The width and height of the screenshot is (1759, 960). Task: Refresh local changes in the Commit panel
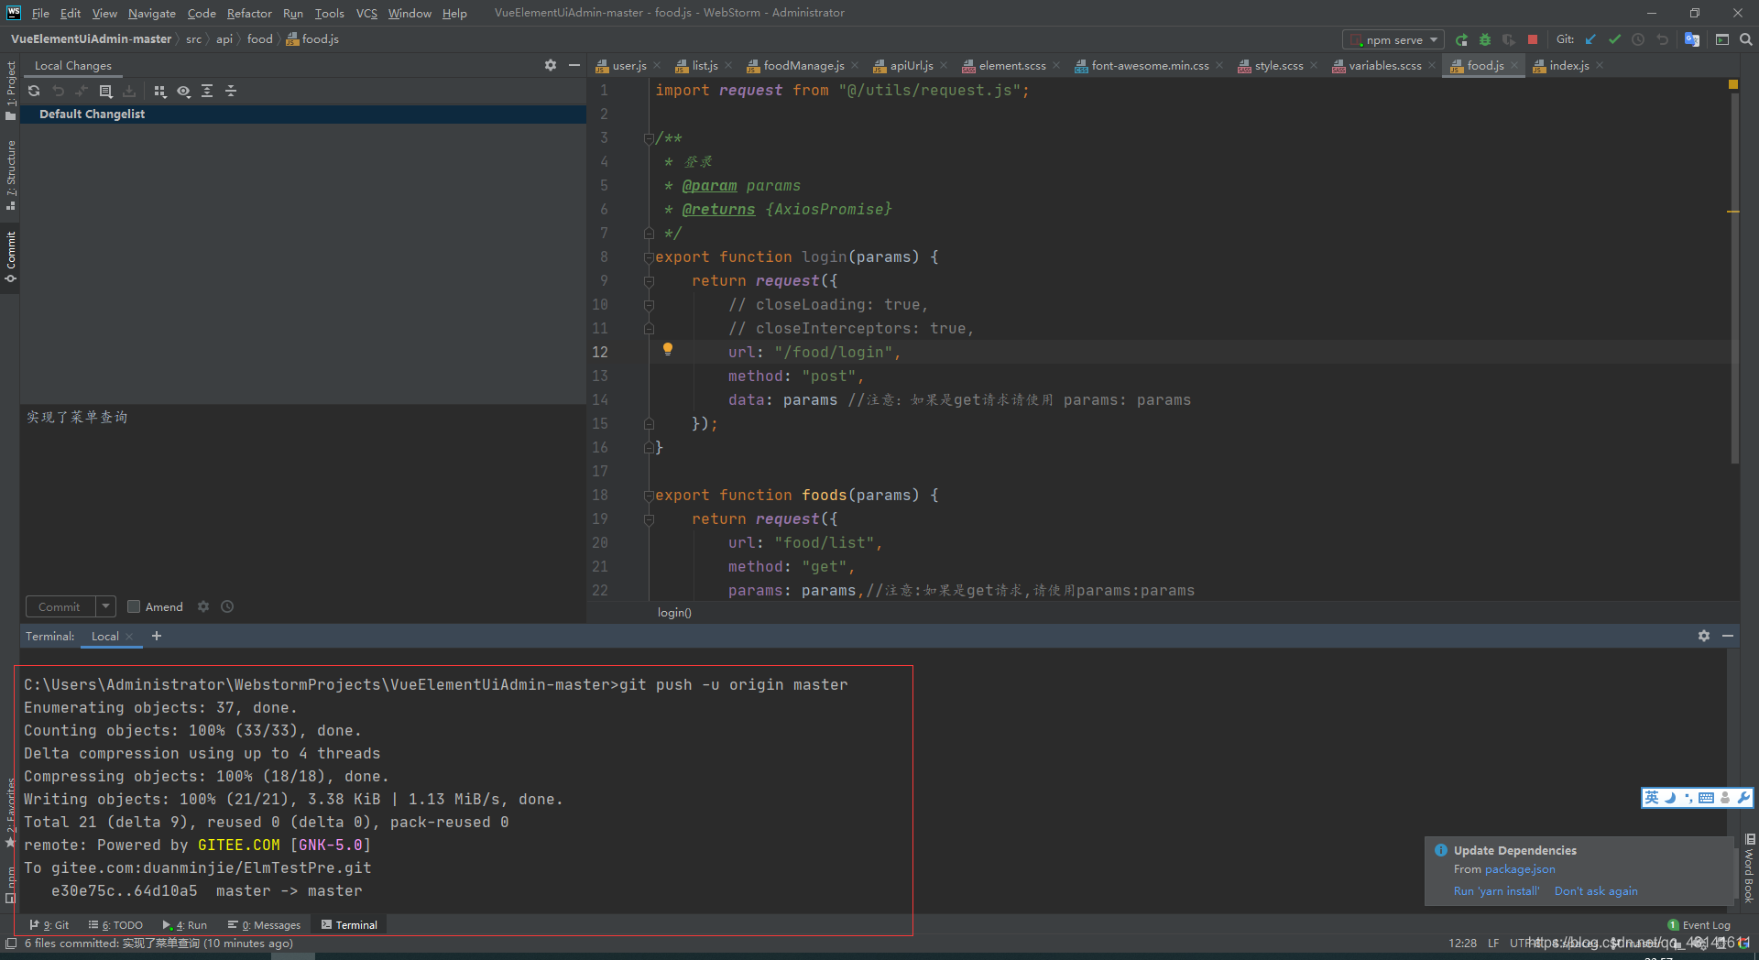coord(34,91)
